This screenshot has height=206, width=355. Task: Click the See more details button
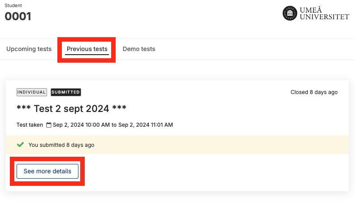(48, 171)
